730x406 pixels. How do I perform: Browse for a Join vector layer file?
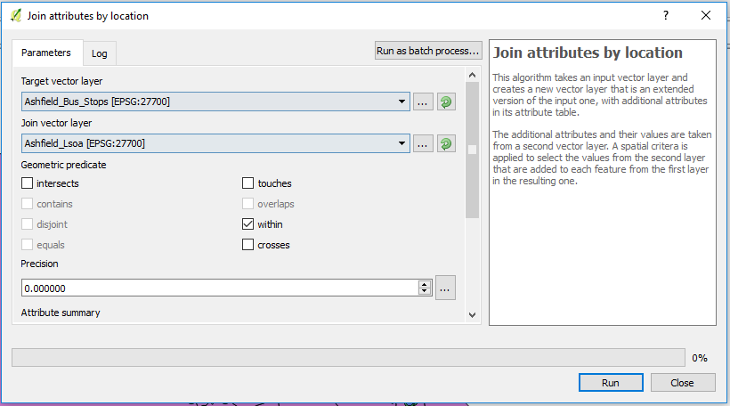423,144
